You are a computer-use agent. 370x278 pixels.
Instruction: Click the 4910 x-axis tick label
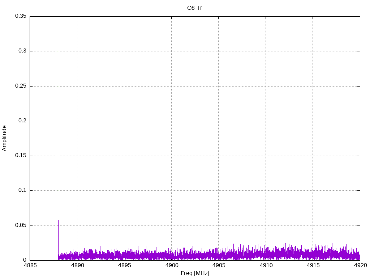[x=266, y=266]
